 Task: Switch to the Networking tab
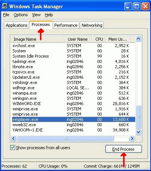click(92, 25)
